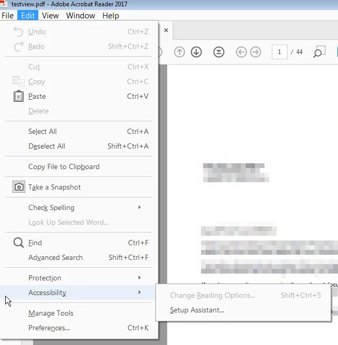Screen dimensions: 338x345
Task: Click the scroll mode toolbar icon
Action: tap(219, 52)
